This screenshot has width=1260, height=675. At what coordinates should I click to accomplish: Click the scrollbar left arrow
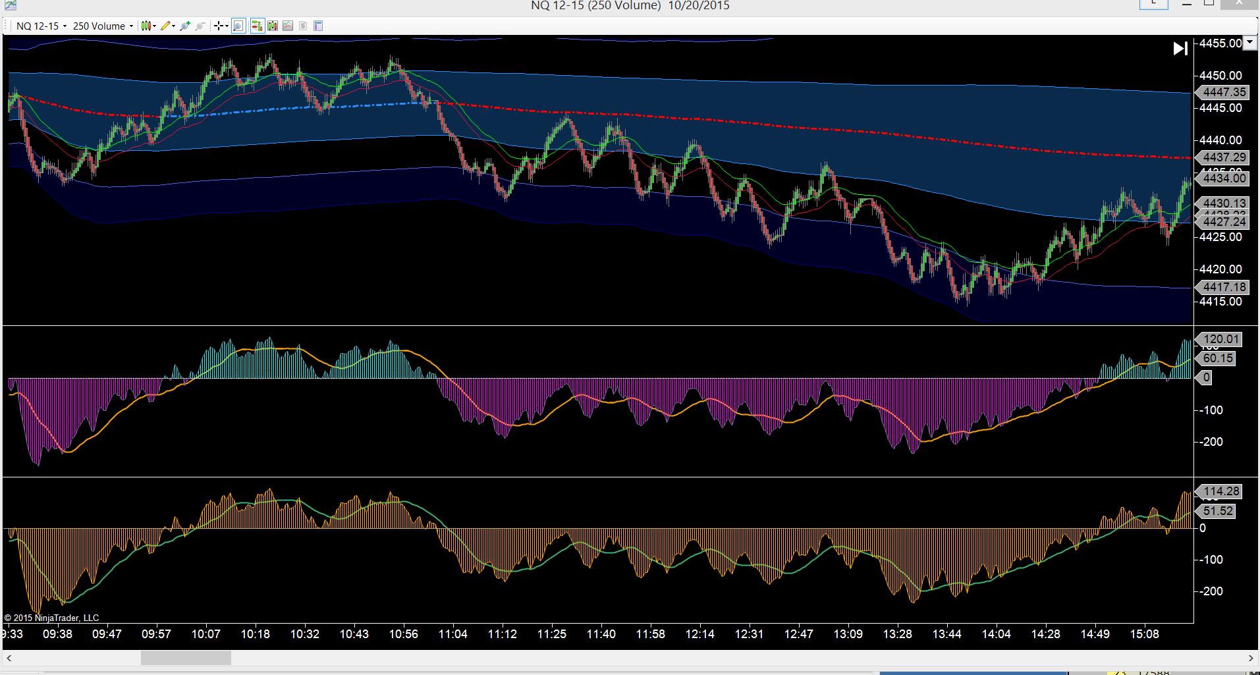(x=9, y=658)
